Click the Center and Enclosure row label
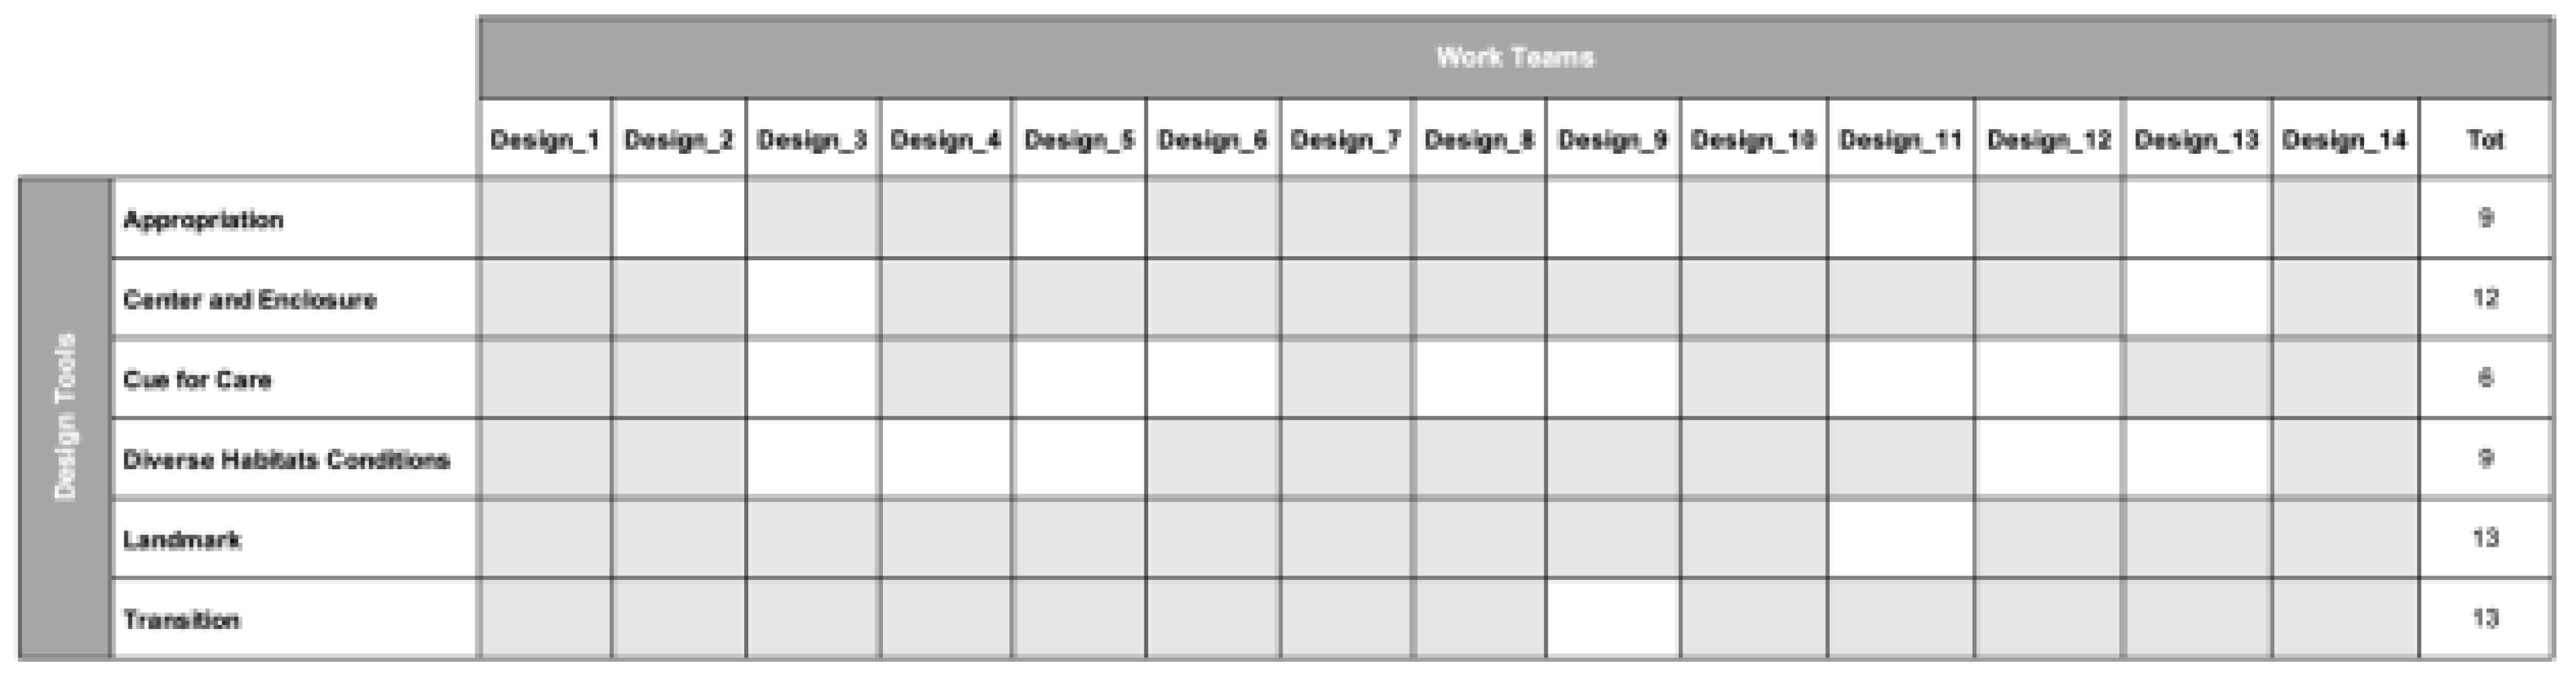Viewport: 2576px width, 681px height. pos(250,300)
